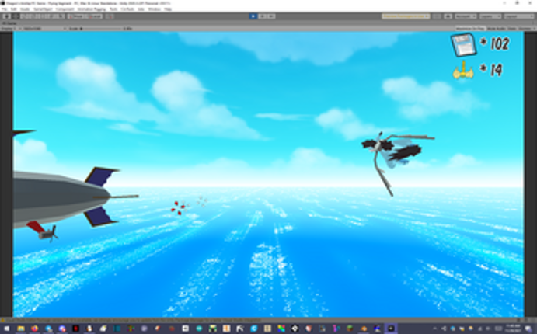Viewport: 537px width, 334px height.
Task: Open the yellow preview packages dropdown
Action: pyautogui.click(x=406, y=16)
